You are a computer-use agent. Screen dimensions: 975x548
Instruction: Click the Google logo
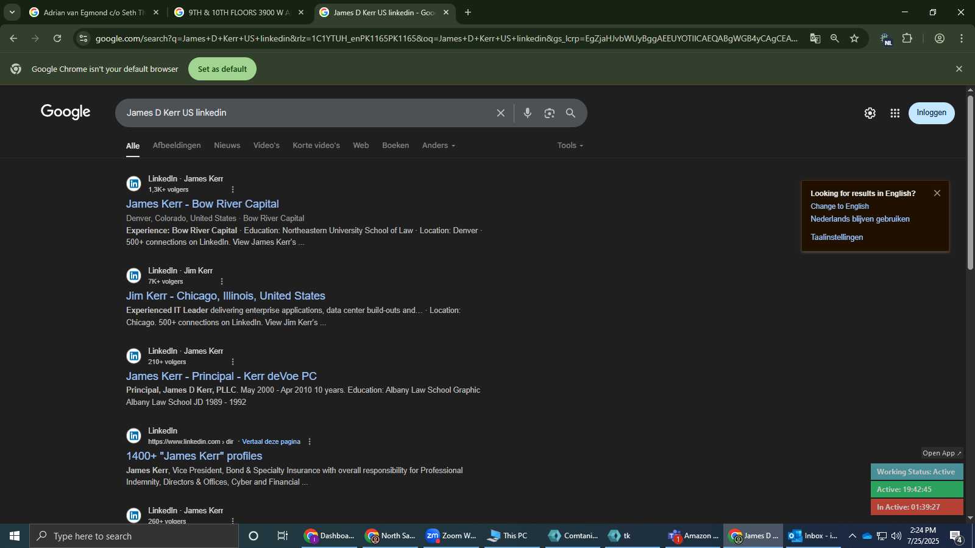coord(65,112)
